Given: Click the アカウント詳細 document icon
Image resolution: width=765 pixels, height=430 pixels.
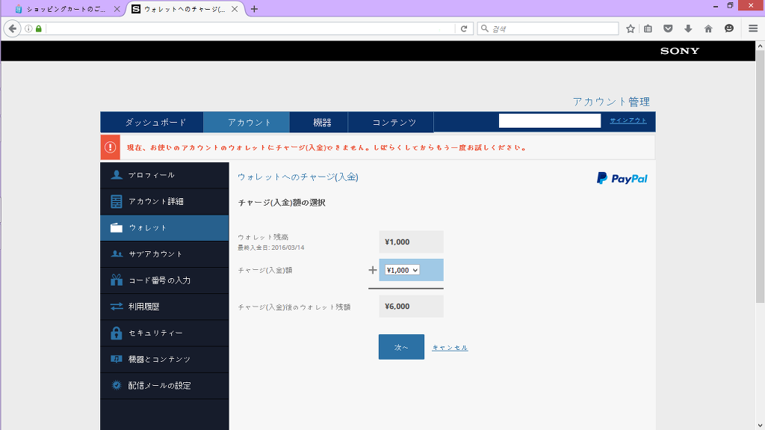Looking at the screenshot, I should [x=116, y=202].
